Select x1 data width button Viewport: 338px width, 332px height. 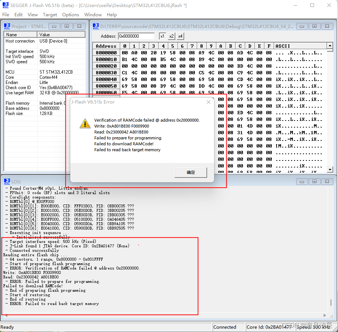pos(162,36)
